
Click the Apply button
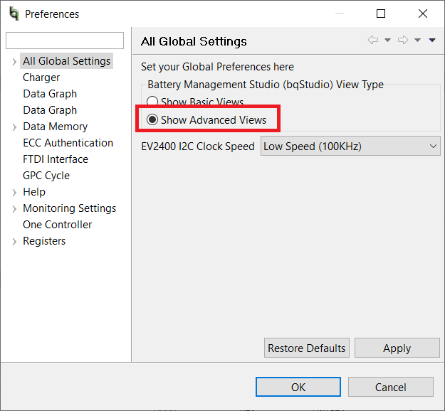click(397, 348)
